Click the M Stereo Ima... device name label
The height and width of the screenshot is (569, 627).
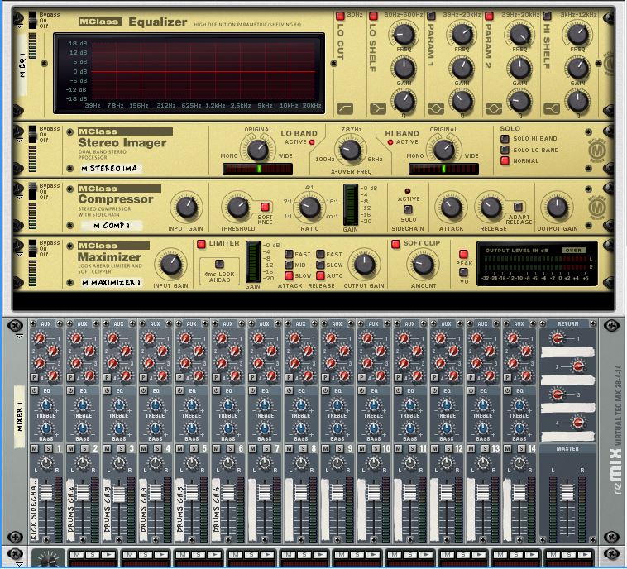tap(112, 168)
